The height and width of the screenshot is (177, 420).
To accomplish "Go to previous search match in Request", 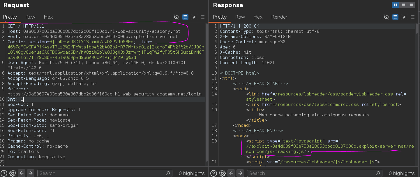I will pos(22,173).
